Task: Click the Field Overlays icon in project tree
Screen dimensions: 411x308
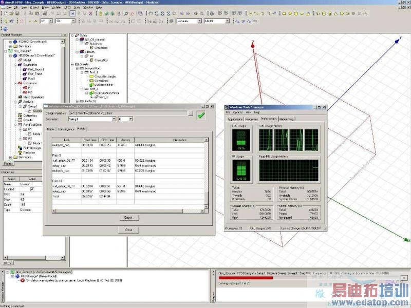Action: pyautogui.click(x=20, y=148)
